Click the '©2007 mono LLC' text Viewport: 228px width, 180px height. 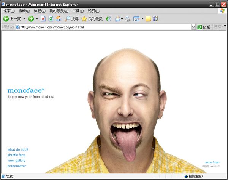(x=211, y=166)
